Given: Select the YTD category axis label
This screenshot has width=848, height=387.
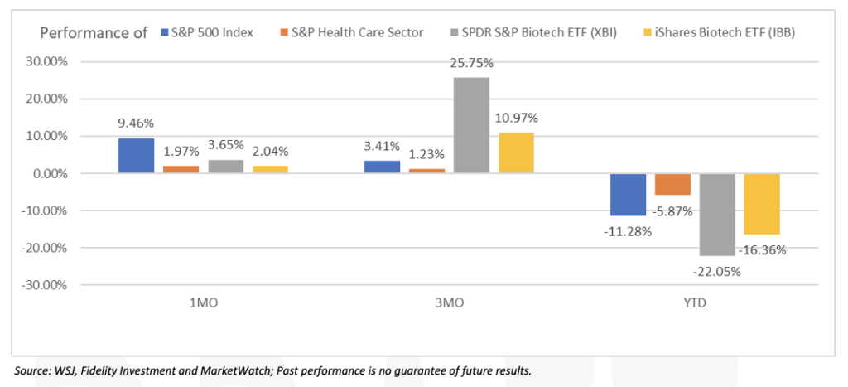Looking at the screenshot, I should pyautogui.click(x=696, y=303).
